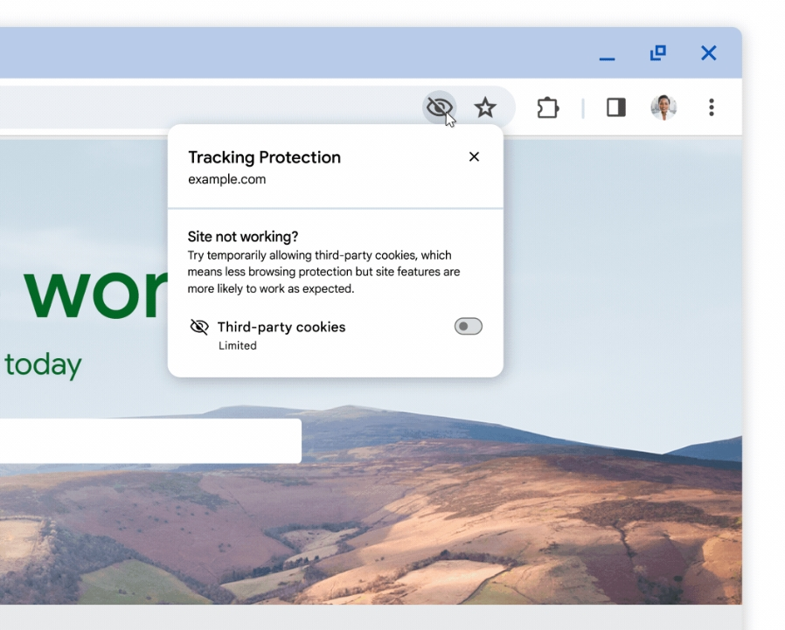Image resolution: width=785 pixels, height=630 pixels.
Task: Open Chrome's three-dot menu
Action: (712, 107)
